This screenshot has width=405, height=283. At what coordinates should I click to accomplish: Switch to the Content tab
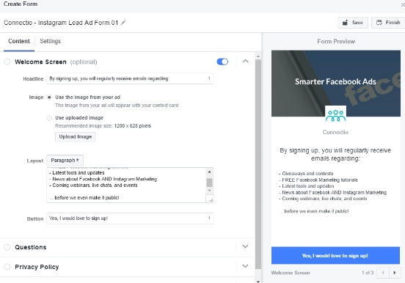click(x=19, y=41)
